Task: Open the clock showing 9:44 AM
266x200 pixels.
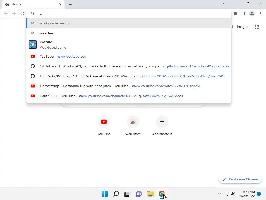Action: (x=247, y=194)
